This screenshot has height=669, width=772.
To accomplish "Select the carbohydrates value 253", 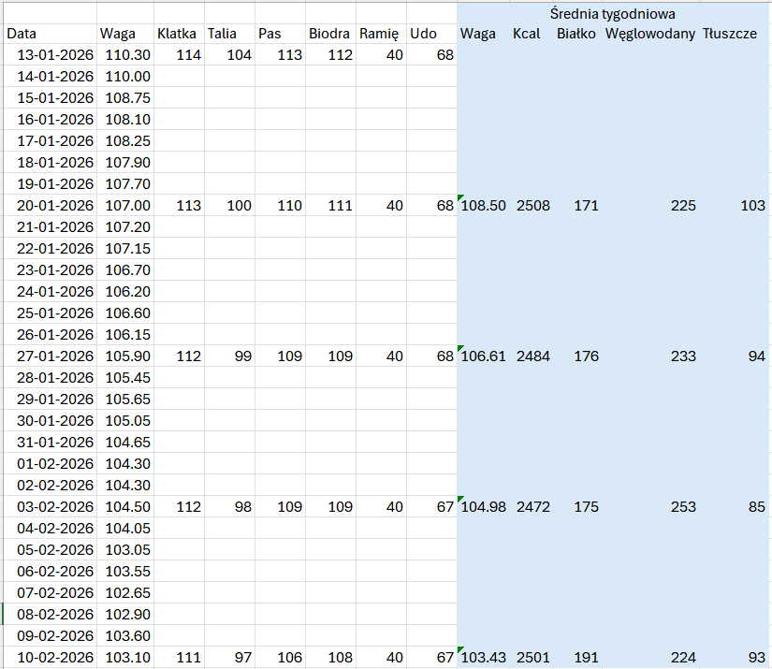I will click(683, 507).
